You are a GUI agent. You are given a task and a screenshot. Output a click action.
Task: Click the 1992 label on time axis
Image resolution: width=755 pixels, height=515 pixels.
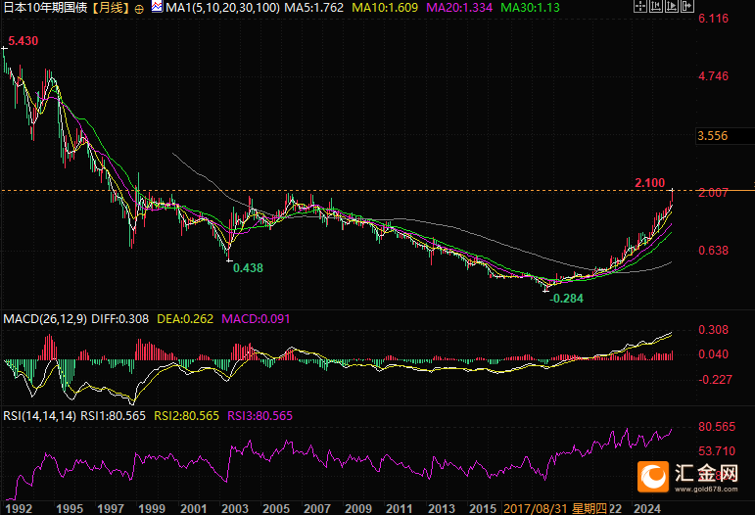(x=18, y=509)
